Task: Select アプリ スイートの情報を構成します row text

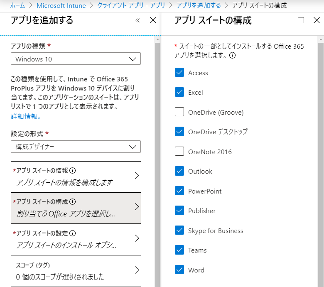Action: pos(65,182)
